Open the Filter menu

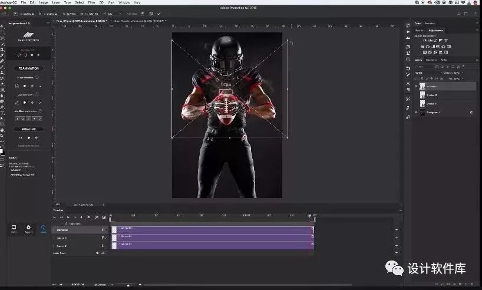tap(91, 2)
